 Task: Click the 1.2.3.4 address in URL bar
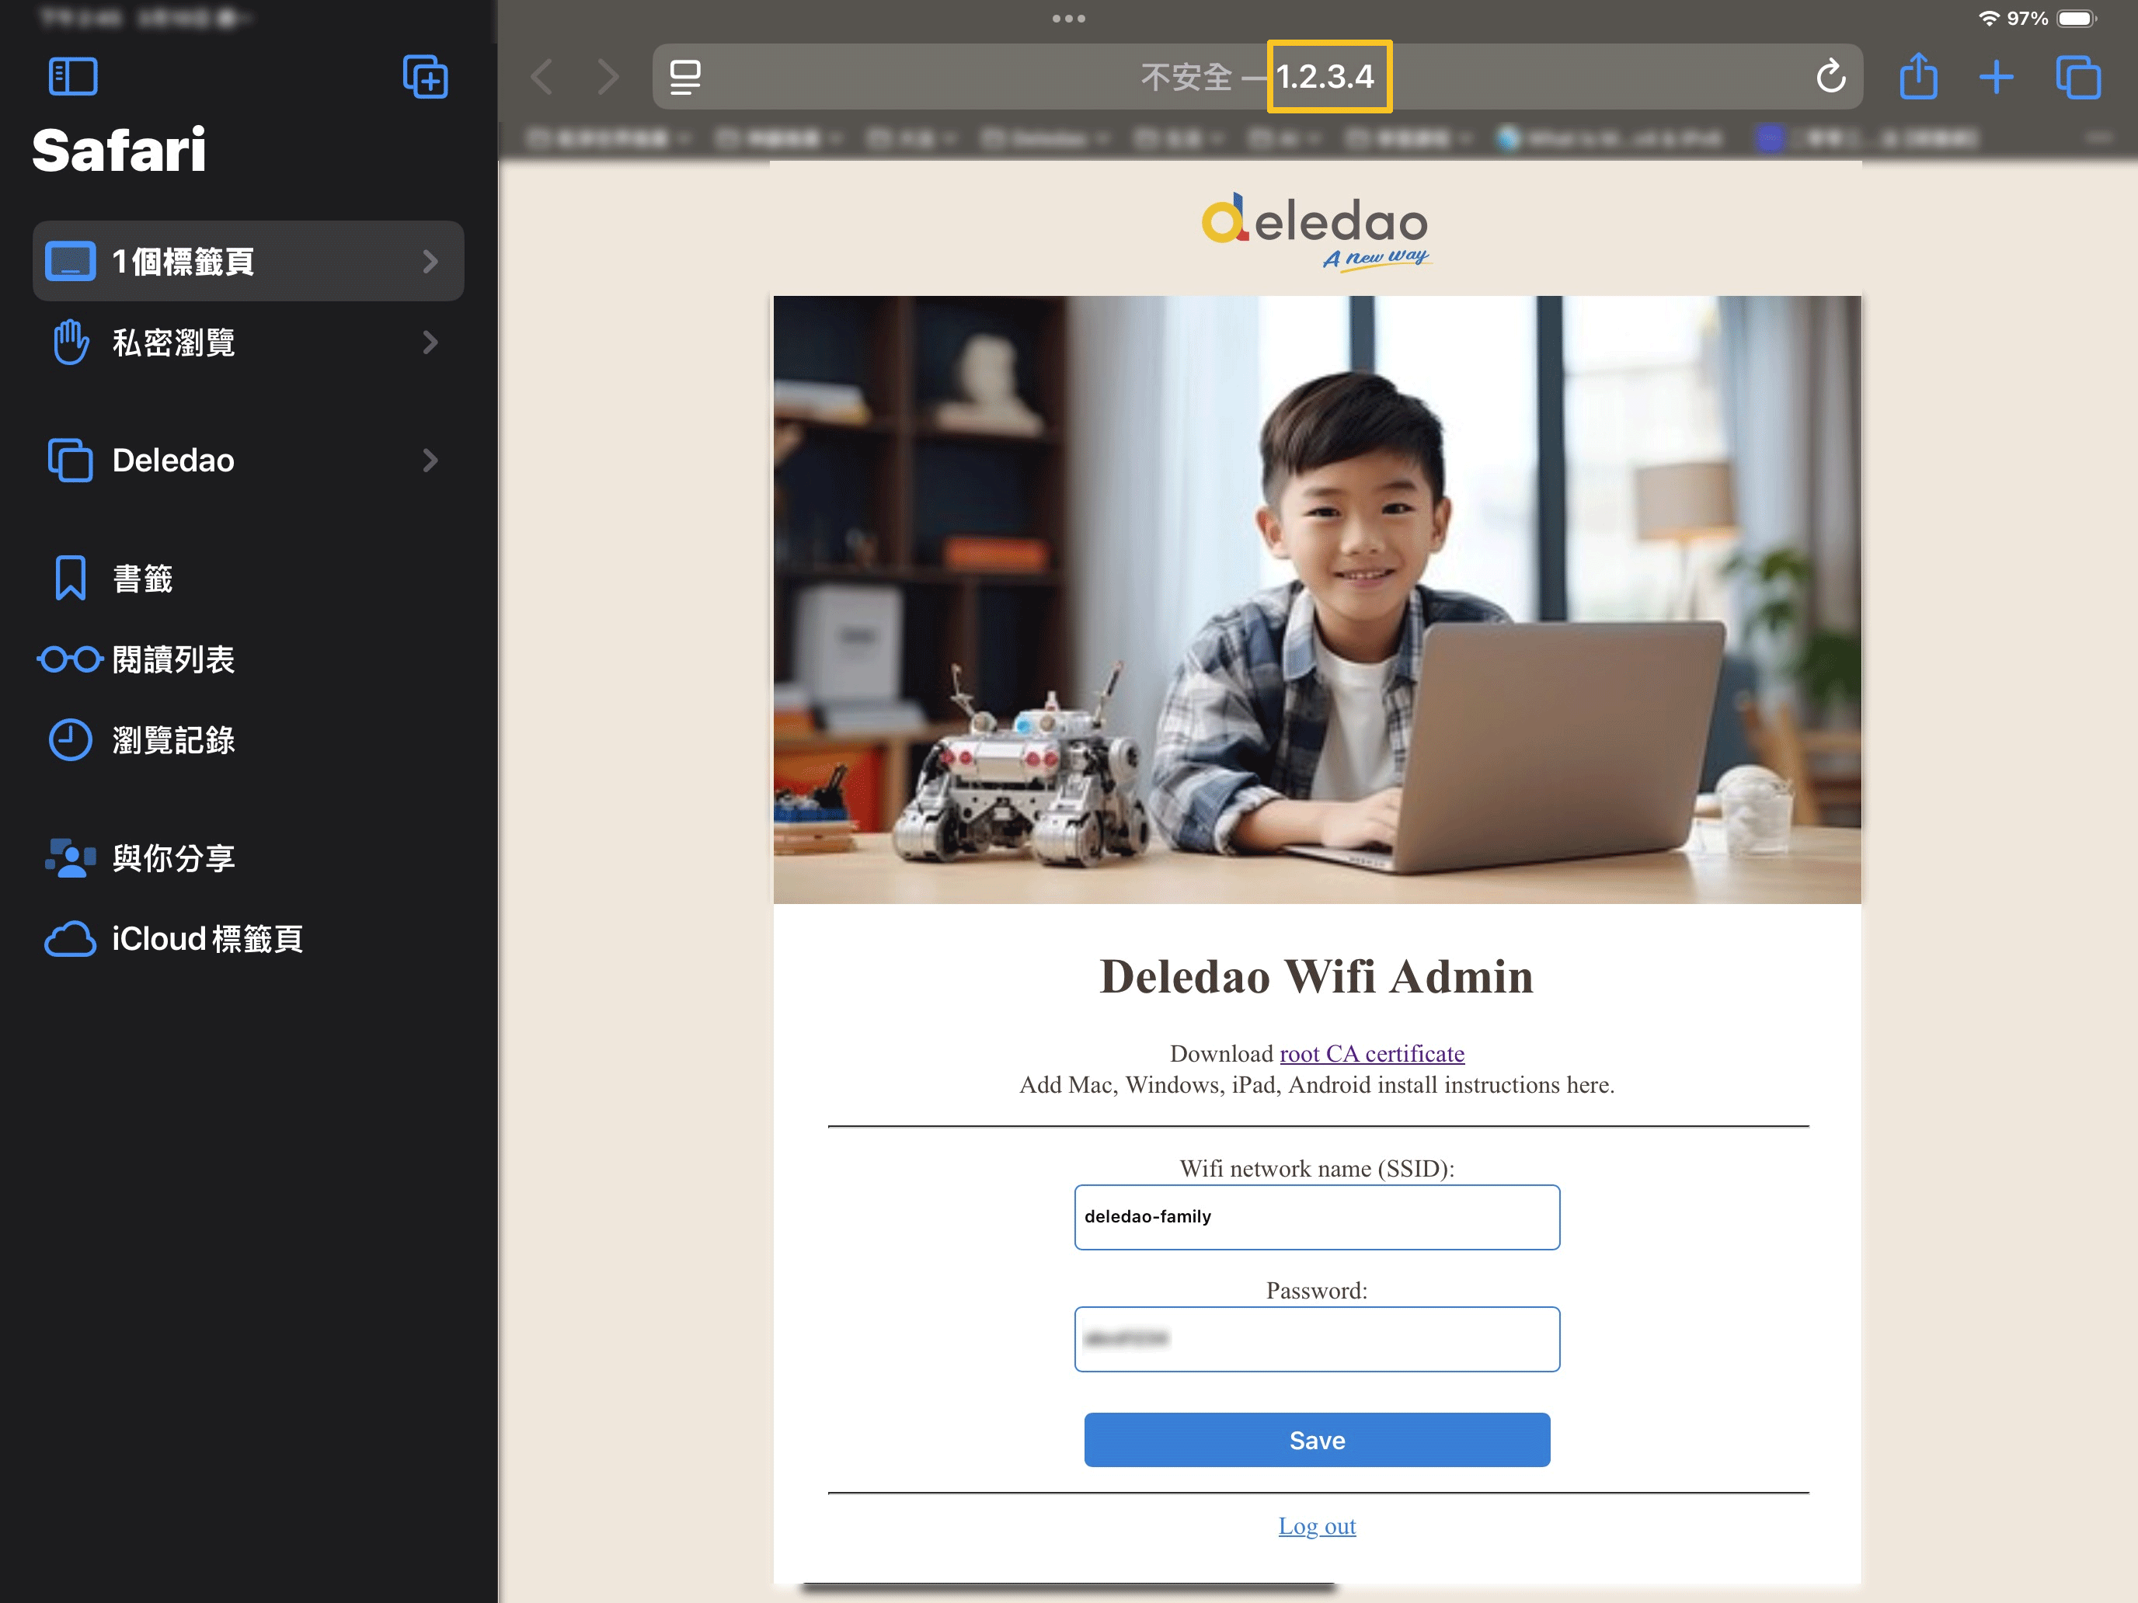pyautogui.click(x=1326, y=76)
